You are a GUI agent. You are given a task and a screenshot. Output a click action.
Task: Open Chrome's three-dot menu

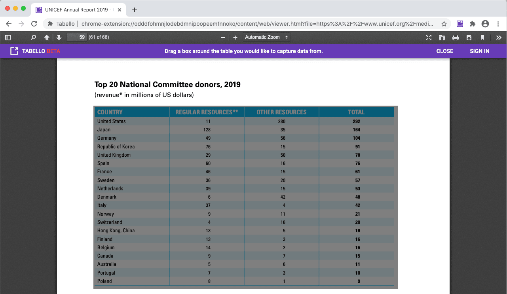(x=498, y=24)
